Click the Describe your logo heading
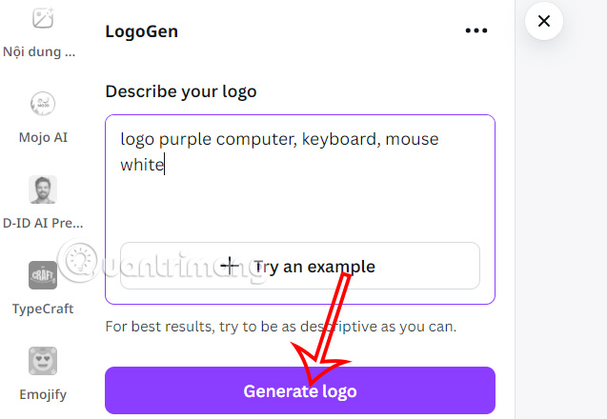Image resolution: width=607 pixels, height=419 pixels. [181, 91]
